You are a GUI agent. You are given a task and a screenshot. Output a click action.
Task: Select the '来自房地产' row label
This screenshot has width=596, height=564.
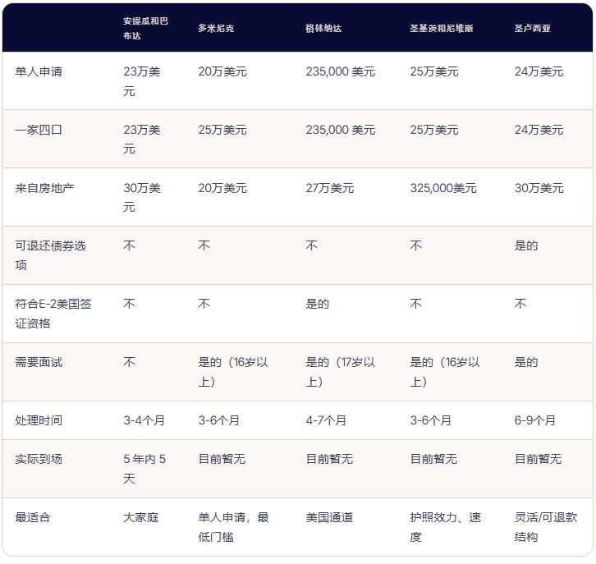click(x=45, y=188)
